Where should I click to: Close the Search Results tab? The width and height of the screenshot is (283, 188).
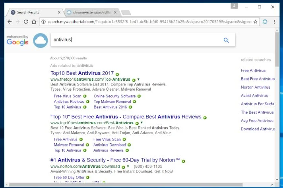coord(59,12)
